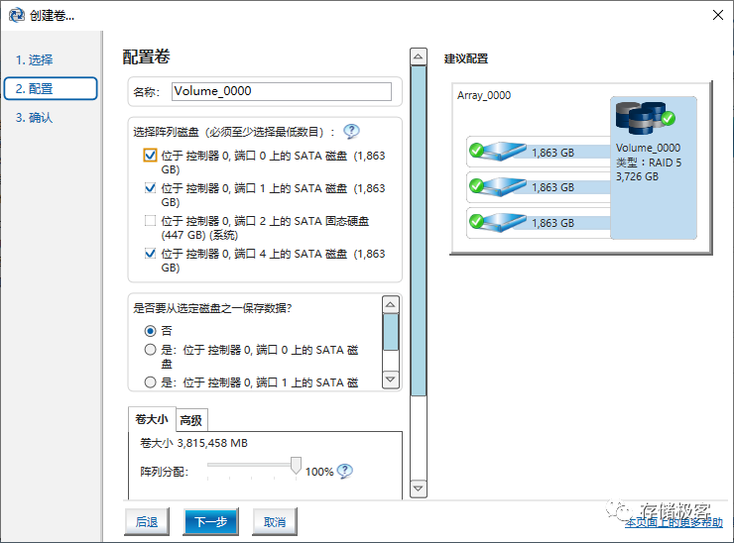Image resolution: width=734 pixels, height=543 pixels.
Task: Toggle checkbox for SATA disk on port 4
Action: pos(150,254)
